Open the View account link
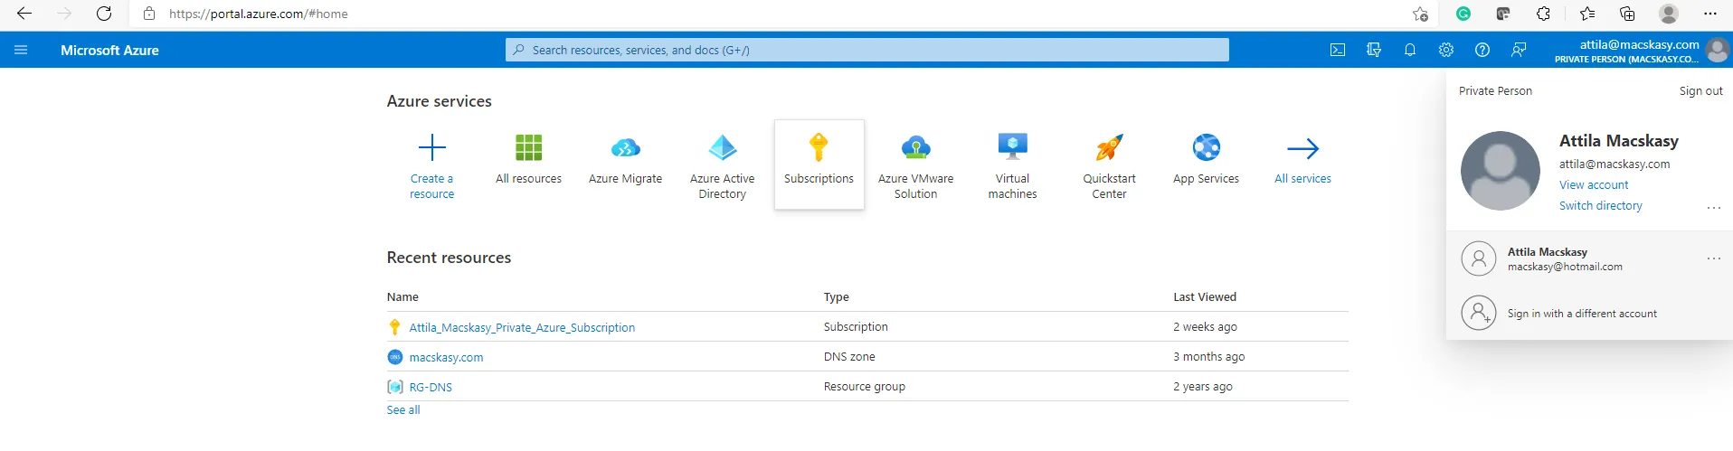Image resolution: width=1733 pixels, height=451 pixels. pos(1594,185)
